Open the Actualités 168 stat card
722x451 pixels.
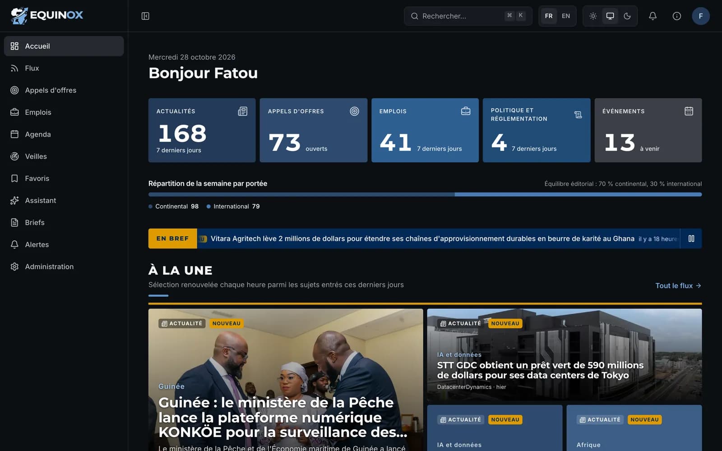pos(202,130)
